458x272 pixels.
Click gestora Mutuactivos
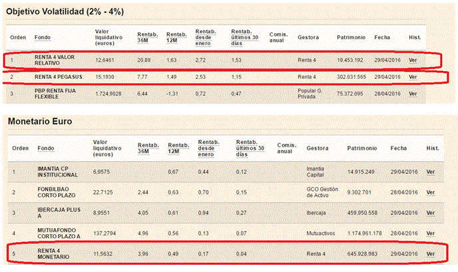point(321,234)
